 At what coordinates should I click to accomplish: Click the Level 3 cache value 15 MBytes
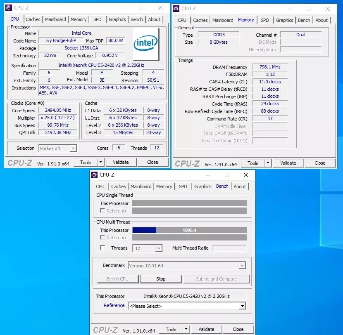(x=123, y=132)
